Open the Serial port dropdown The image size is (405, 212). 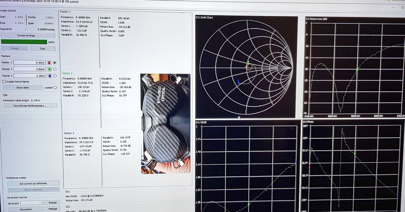click(32, 203)
